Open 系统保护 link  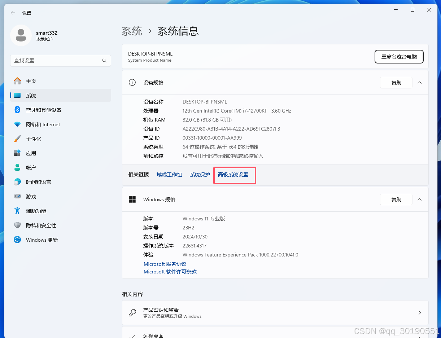[200, 175]
